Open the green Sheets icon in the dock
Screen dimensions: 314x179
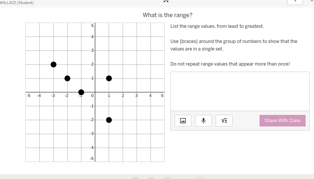click(x=168, y=178)
